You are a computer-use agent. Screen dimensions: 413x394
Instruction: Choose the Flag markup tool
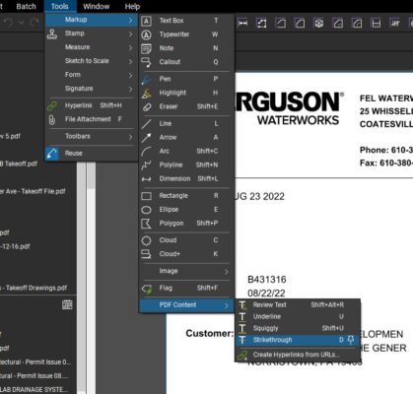(x=186, y=289)
